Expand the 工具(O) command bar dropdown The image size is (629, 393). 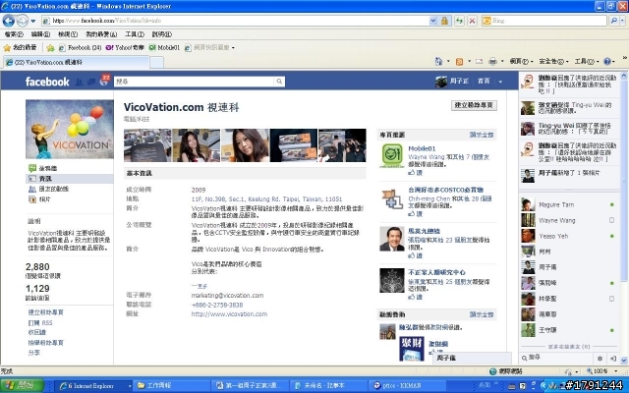click(587, 61)
